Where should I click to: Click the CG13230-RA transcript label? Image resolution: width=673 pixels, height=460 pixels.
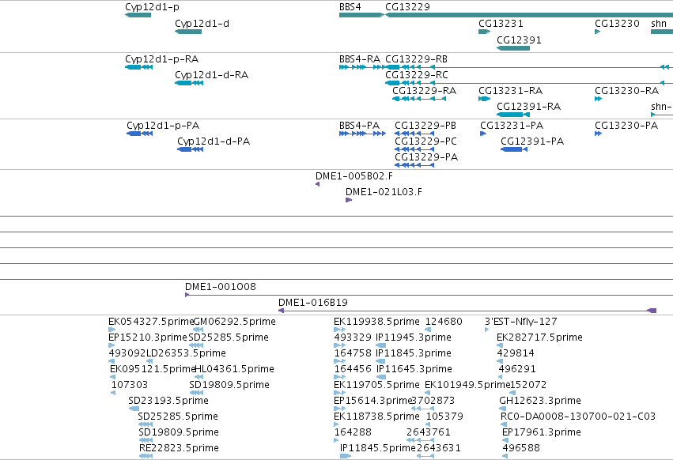click(626, 91)
